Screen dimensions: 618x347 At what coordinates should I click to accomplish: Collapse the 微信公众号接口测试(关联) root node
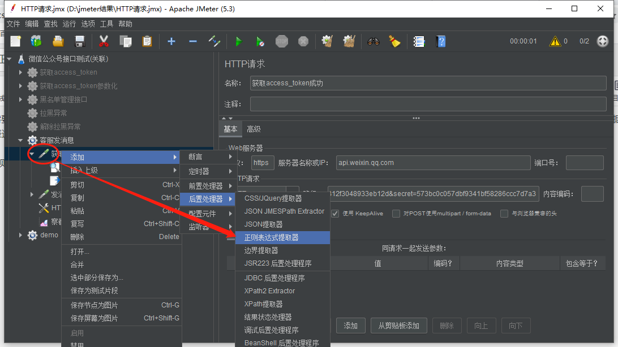10,59
